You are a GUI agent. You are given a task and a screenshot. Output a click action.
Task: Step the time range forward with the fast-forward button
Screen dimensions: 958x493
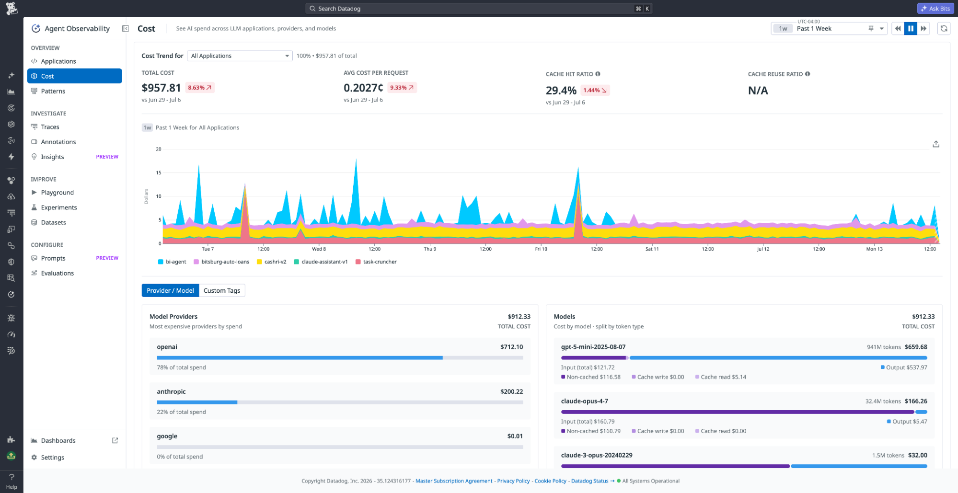pyautogui.click(x=923, y=28)
